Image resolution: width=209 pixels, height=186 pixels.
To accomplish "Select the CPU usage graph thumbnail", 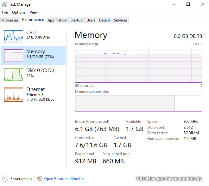I will [14, 36].
